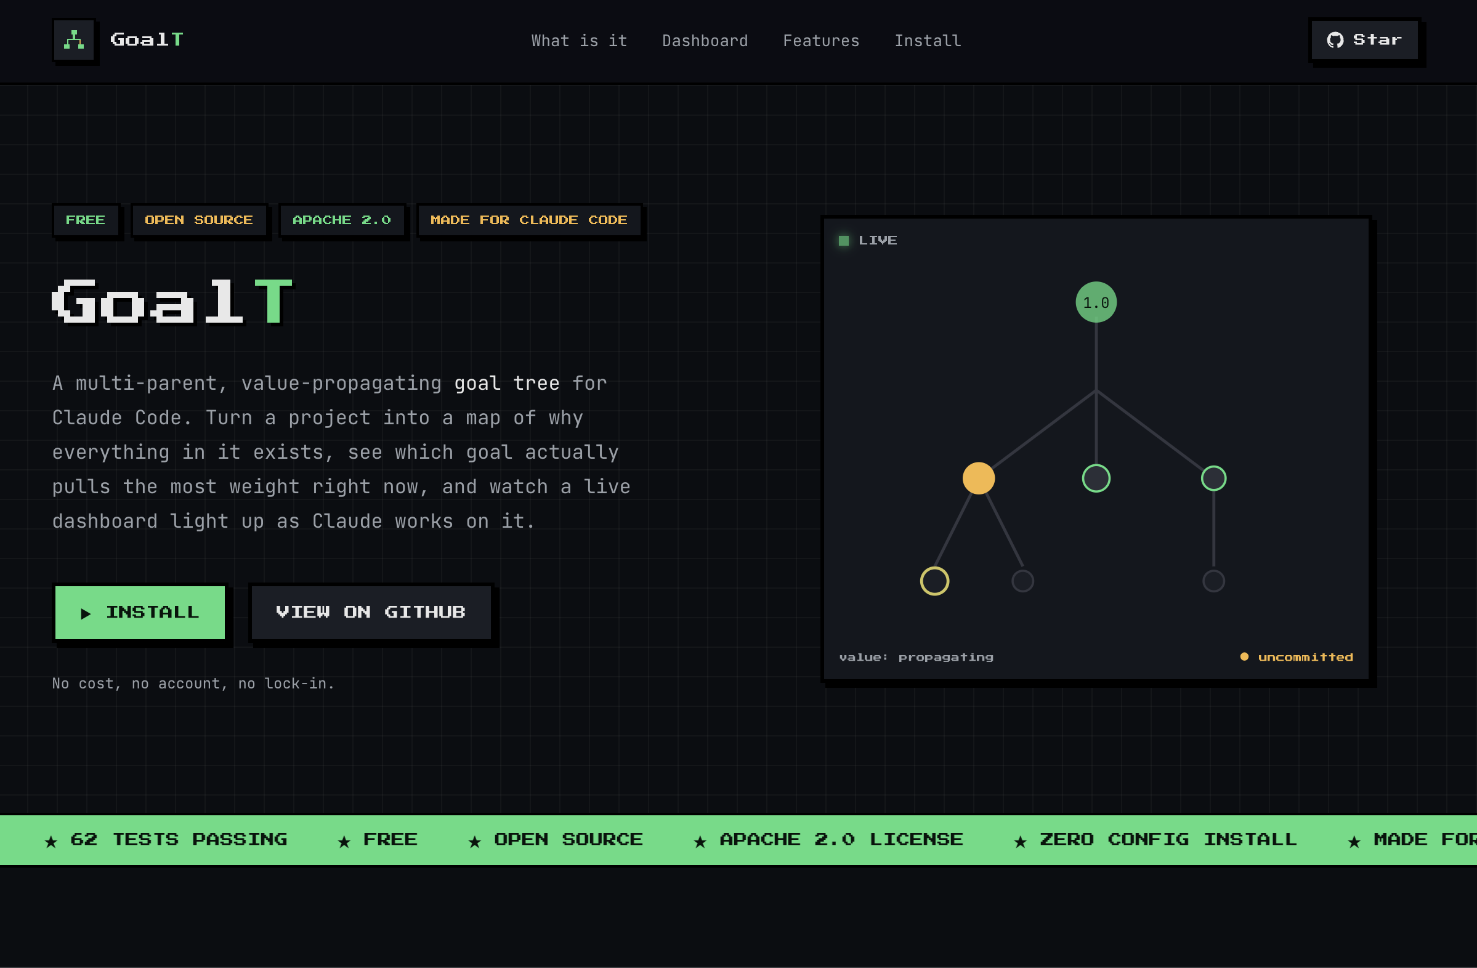Click the APACHE 2.0 badge
1477x968 pixels.
[342, 220]
